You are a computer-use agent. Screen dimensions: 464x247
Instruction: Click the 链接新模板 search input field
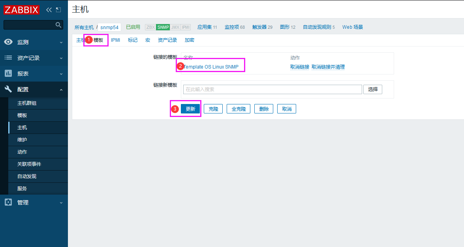(272, 89)
